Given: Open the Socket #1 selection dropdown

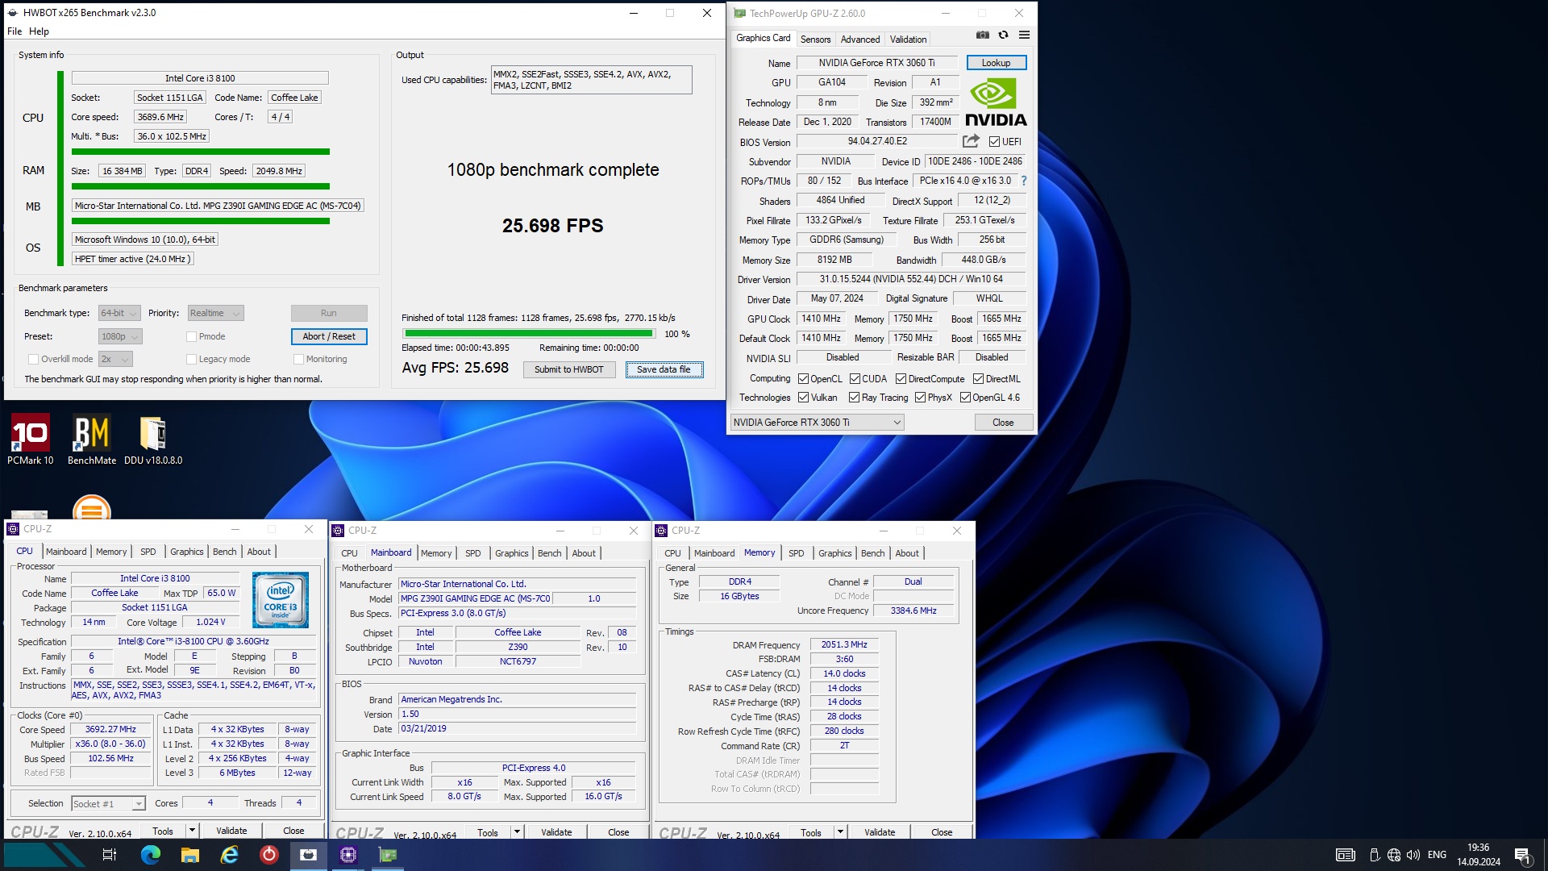Looking at the screenshot, I should (x=108, y=803).
